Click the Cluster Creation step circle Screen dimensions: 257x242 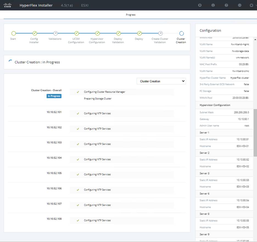(x=181, y=33)
